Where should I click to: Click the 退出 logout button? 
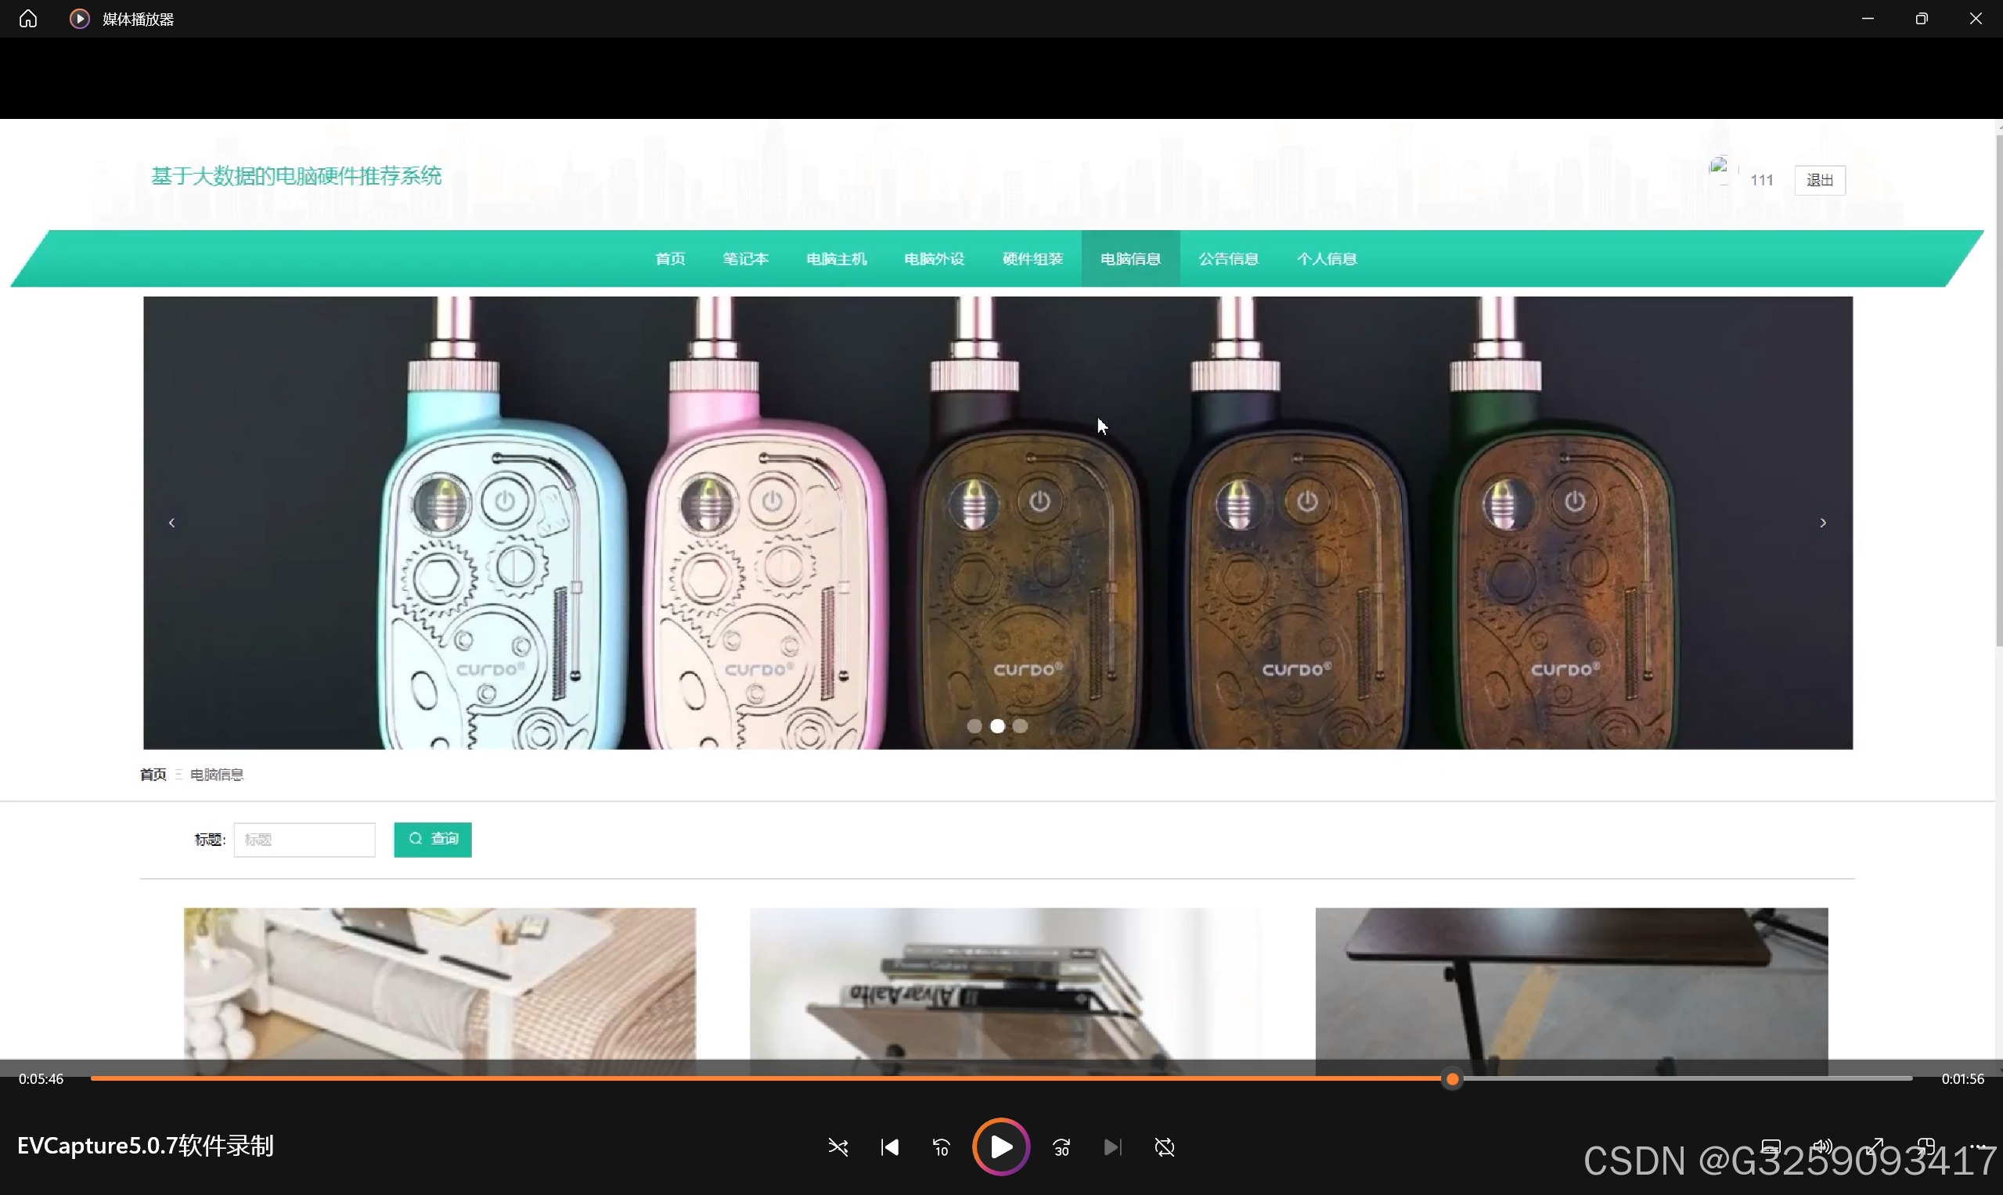pos(1819,179)
